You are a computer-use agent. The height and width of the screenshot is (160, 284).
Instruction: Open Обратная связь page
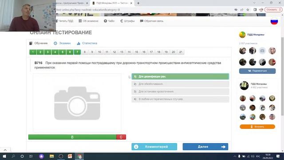tap(152, 21)
